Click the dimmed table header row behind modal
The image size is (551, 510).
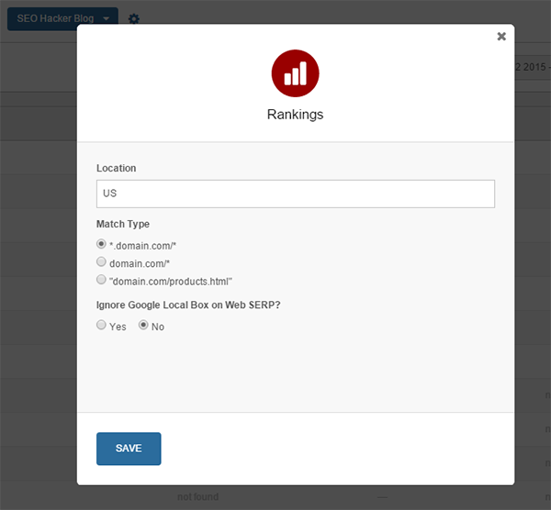point(37,122)
